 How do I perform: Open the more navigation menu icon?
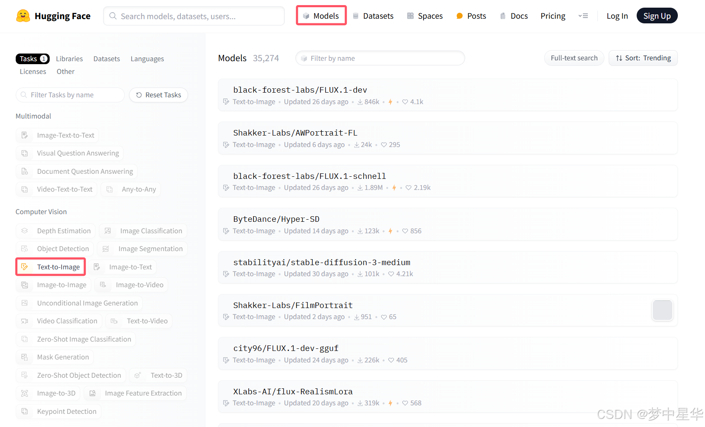click(x=583, y=16)
